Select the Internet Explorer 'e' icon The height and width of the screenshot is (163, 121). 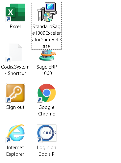[x=16, y=133]
